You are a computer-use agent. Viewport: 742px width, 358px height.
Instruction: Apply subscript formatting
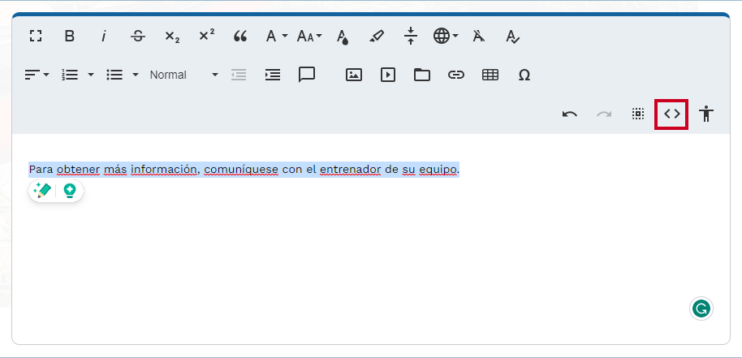(x=172, y=37)
